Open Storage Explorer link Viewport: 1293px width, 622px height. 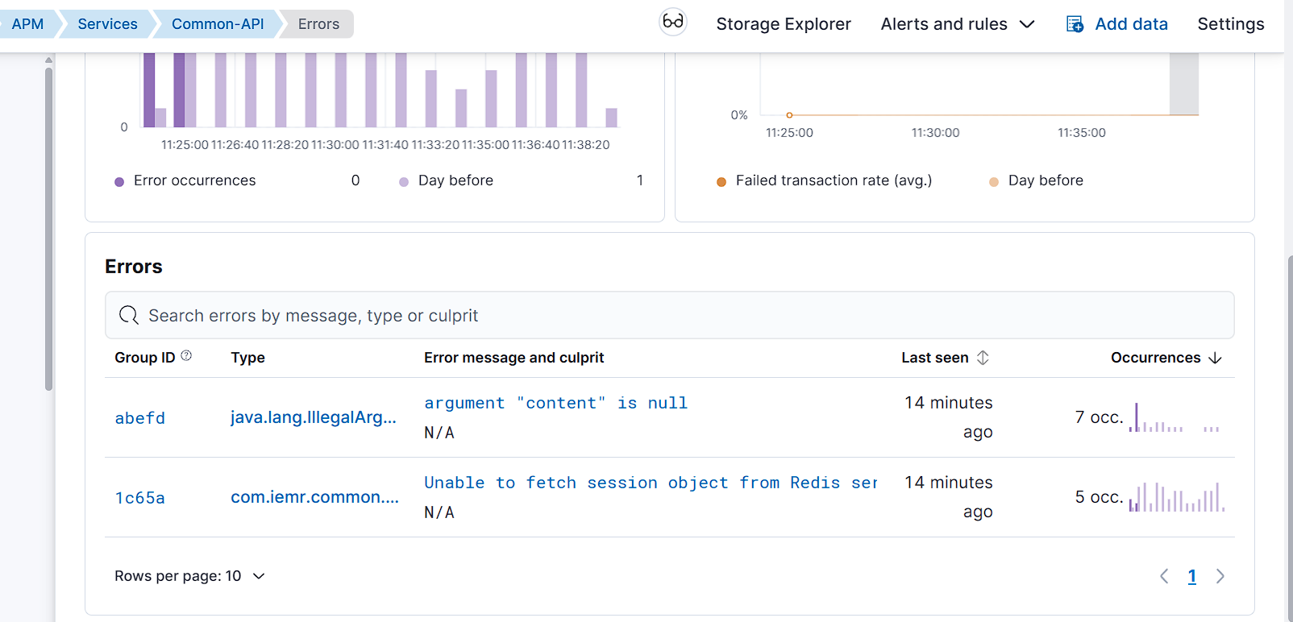tap(783, 24)
